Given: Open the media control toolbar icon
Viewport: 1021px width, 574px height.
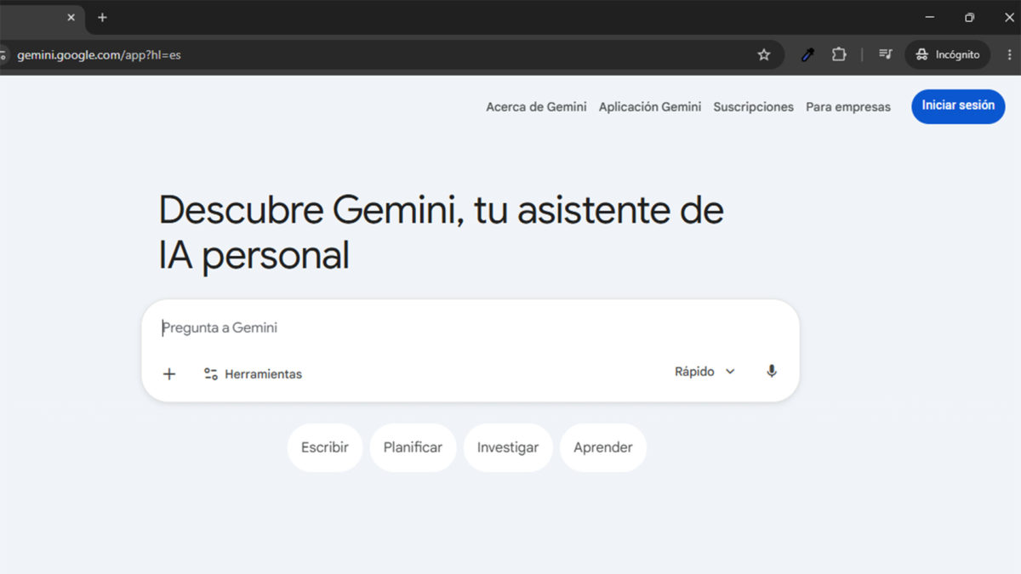Looking at the screenshot, I should click(885, 54).
